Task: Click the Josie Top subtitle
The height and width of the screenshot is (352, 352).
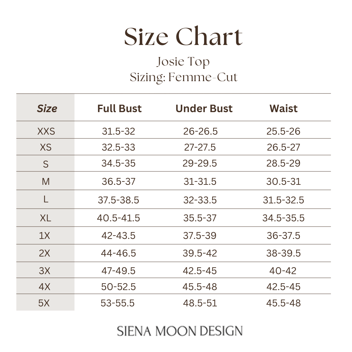Action: point(183,62)
